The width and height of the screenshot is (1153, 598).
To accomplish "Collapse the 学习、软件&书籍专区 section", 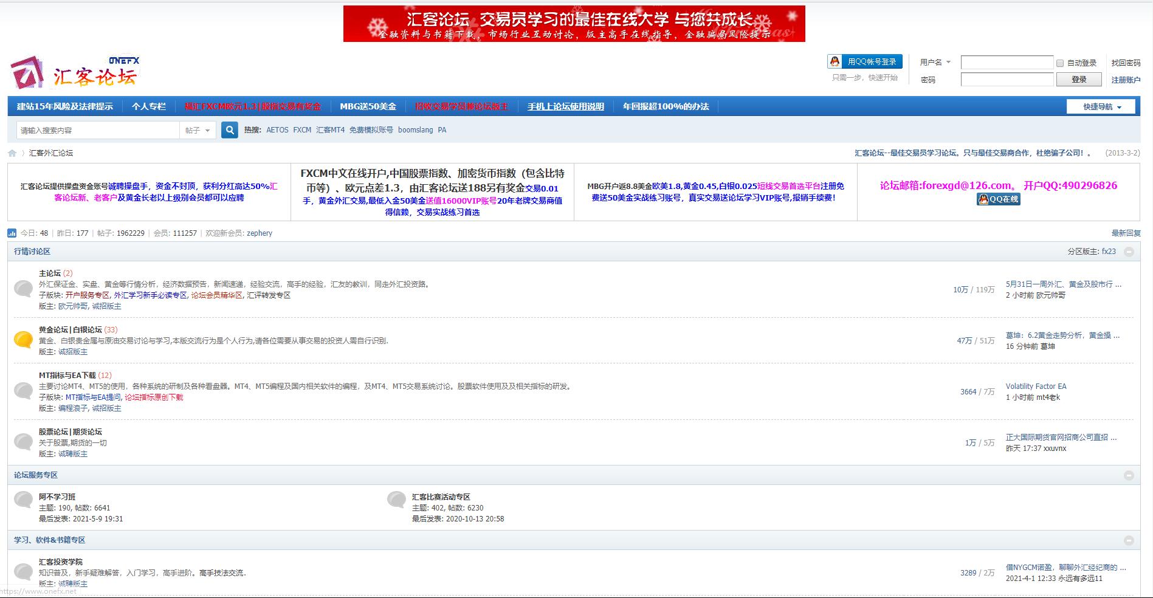I will click(1129, 540).
